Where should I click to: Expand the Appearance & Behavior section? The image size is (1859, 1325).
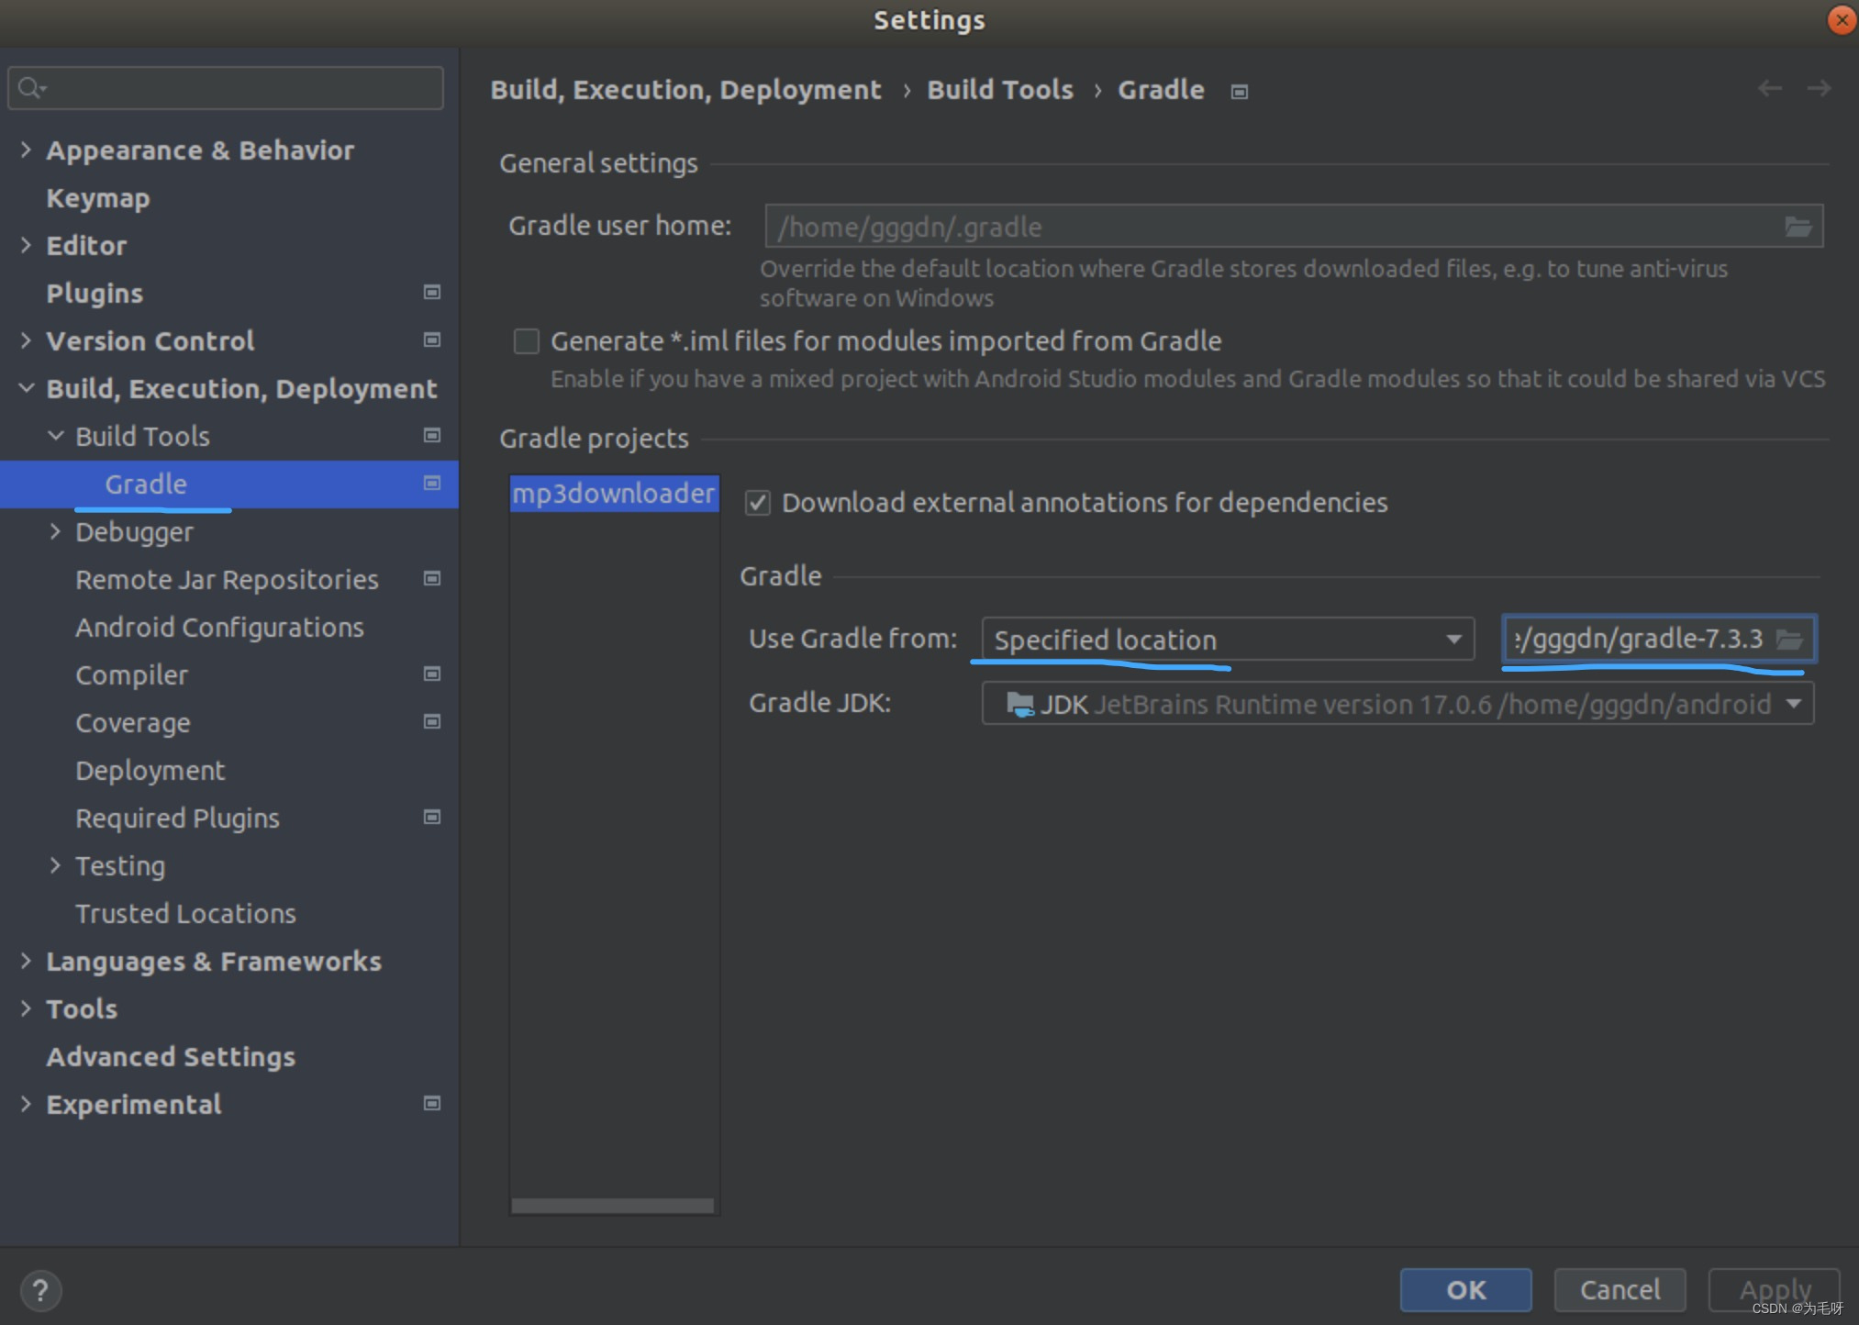(25, 150)
